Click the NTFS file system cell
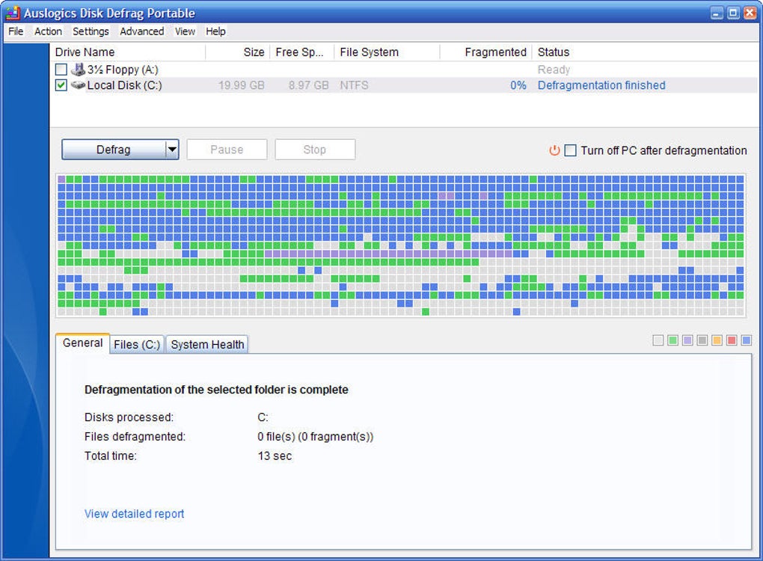Image resolution: width=763 pixels, height=561 pixels. [355, 85]
